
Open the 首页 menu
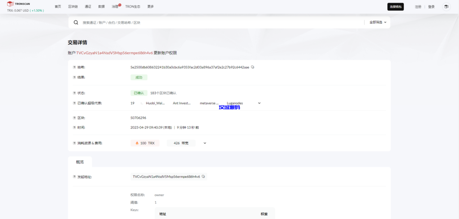pyautogui.click(x=58, y=7)
